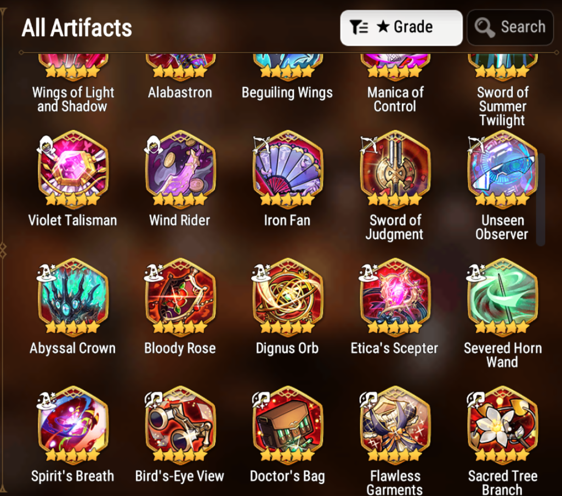Open the Dignus Orb artifact
The image size is (562, 496).
pos(287,298)
